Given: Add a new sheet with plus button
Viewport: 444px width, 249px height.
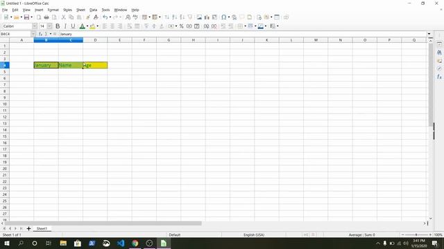Looking at the screenshot, I should point(28,228).
